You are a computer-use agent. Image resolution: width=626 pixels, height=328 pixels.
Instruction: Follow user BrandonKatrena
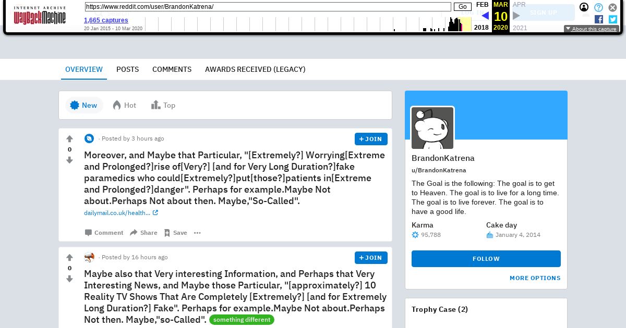tap(486, 259)
